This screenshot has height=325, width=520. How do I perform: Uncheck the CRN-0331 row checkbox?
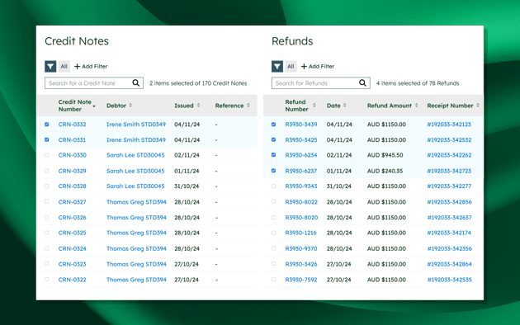(47, 139)
